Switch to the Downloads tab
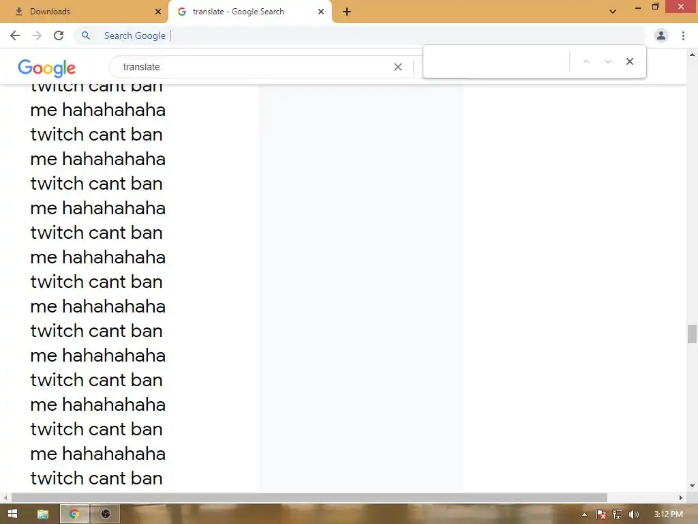 click(x=84, y=12)
